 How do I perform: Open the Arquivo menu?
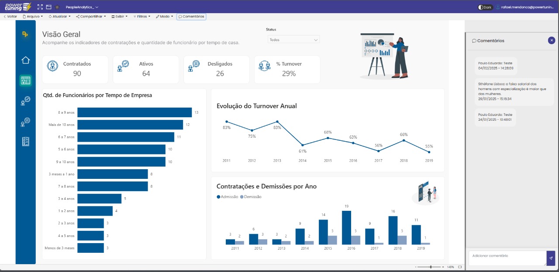(33, 16)
